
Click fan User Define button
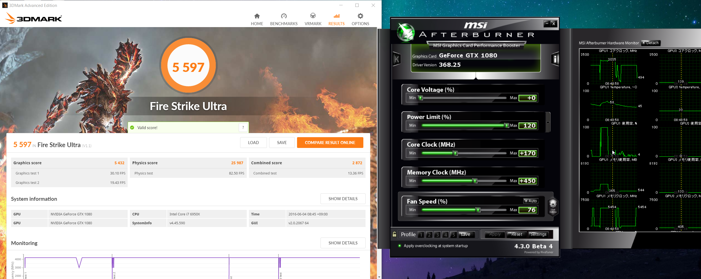coord(553,207)
